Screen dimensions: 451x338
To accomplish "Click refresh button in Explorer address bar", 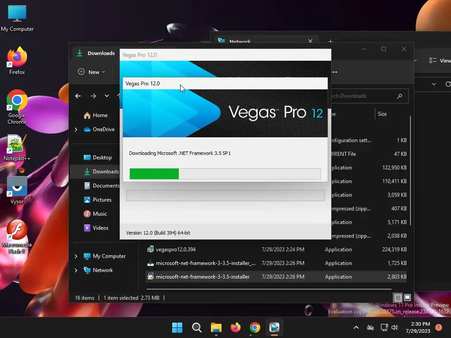I will pos(448,84).
